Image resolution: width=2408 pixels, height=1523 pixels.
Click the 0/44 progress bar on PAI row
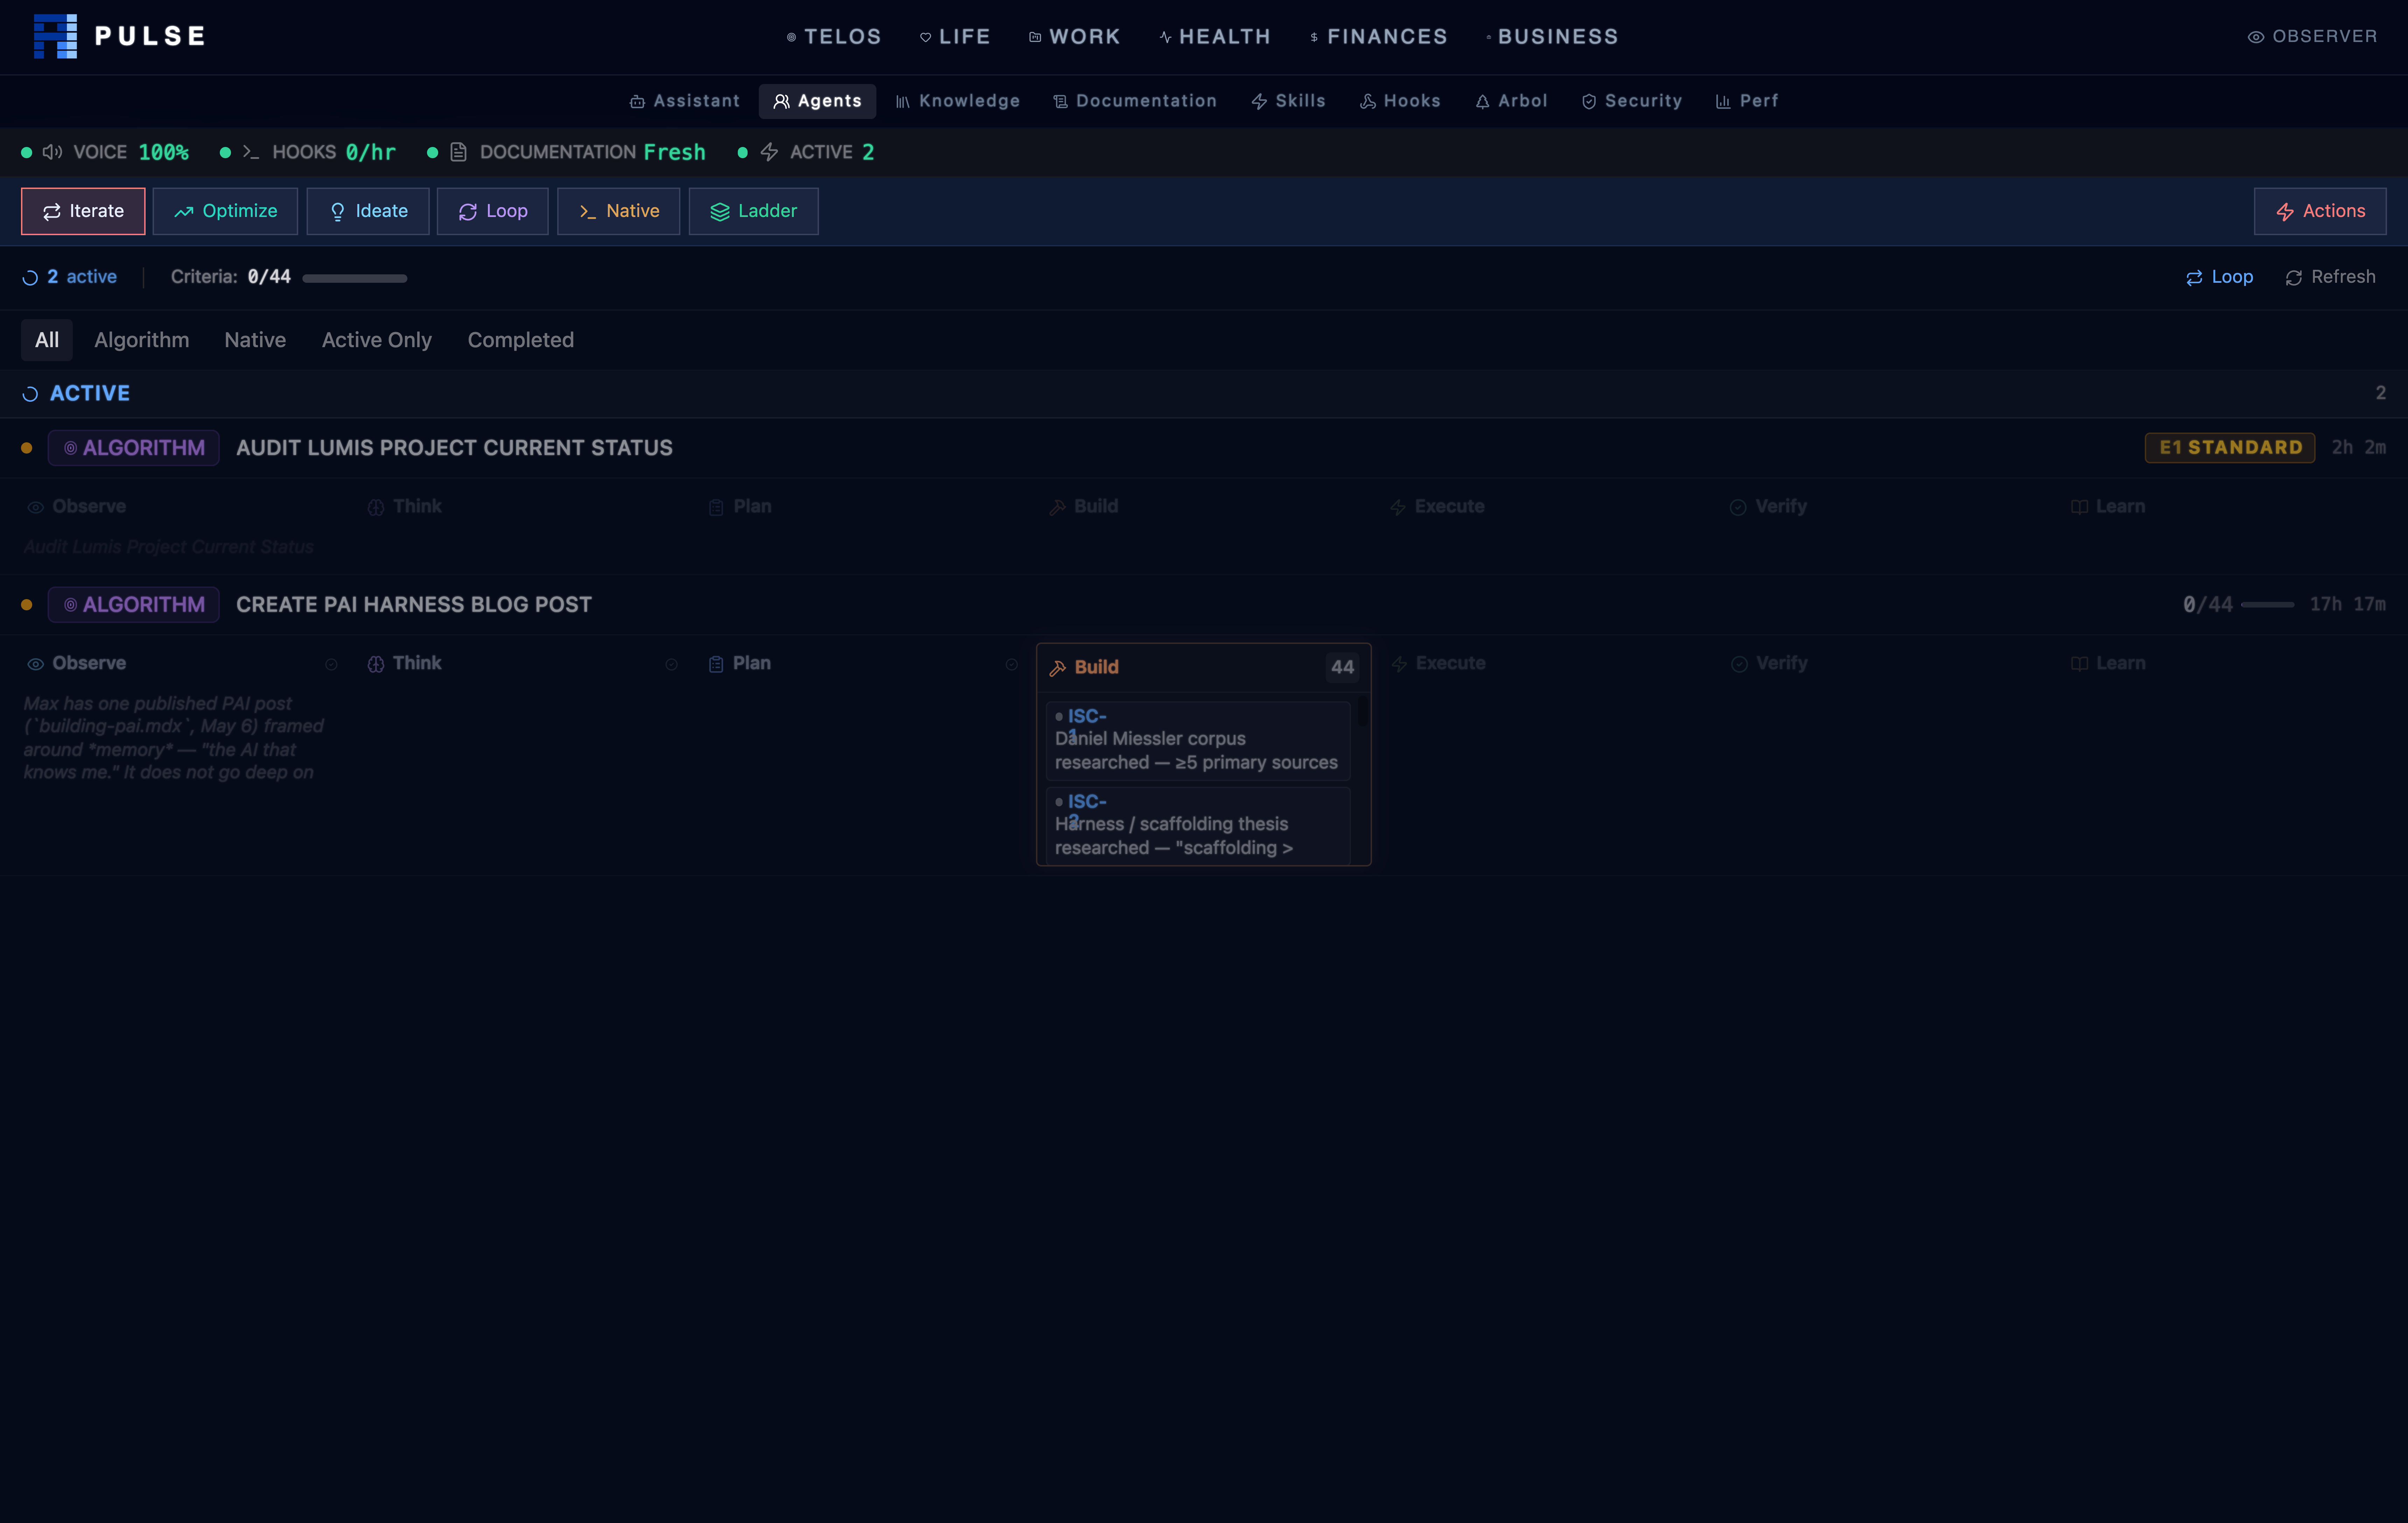coord(2267,605)
